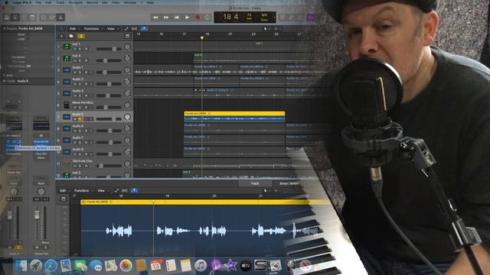
Task: Open iMovie from the Dock
Action: [x=230, y=265]
